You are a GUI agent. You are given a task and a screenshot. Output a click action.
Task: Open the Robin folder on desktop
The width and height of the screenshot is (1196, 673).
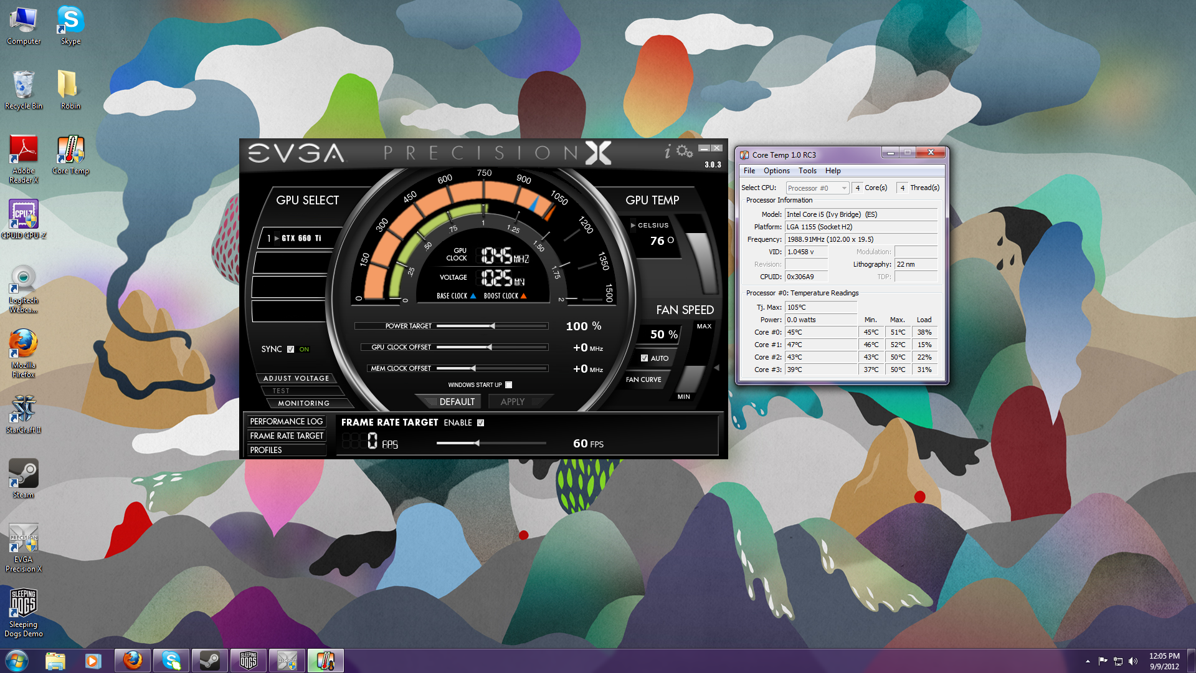coord(70,91)
